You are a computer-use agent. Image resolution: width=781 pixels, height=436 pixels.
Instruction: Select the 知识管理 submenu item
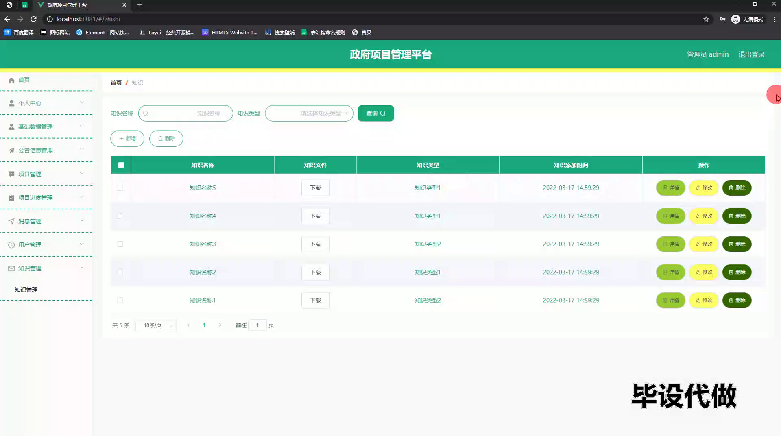(x=26, y=290)
